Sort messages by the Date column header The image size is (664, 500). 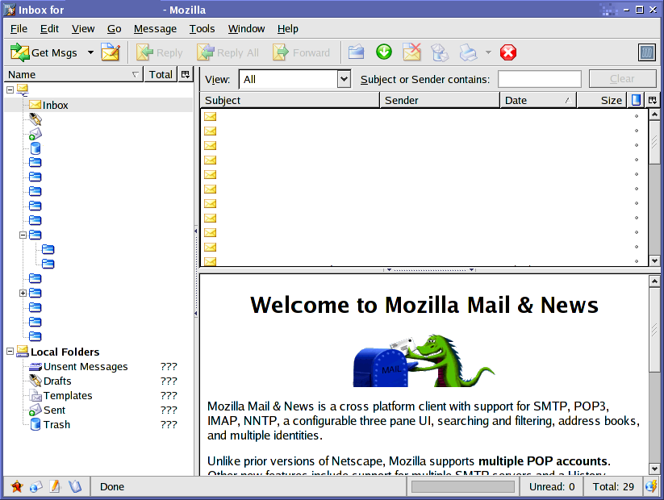tap(538, 100)
